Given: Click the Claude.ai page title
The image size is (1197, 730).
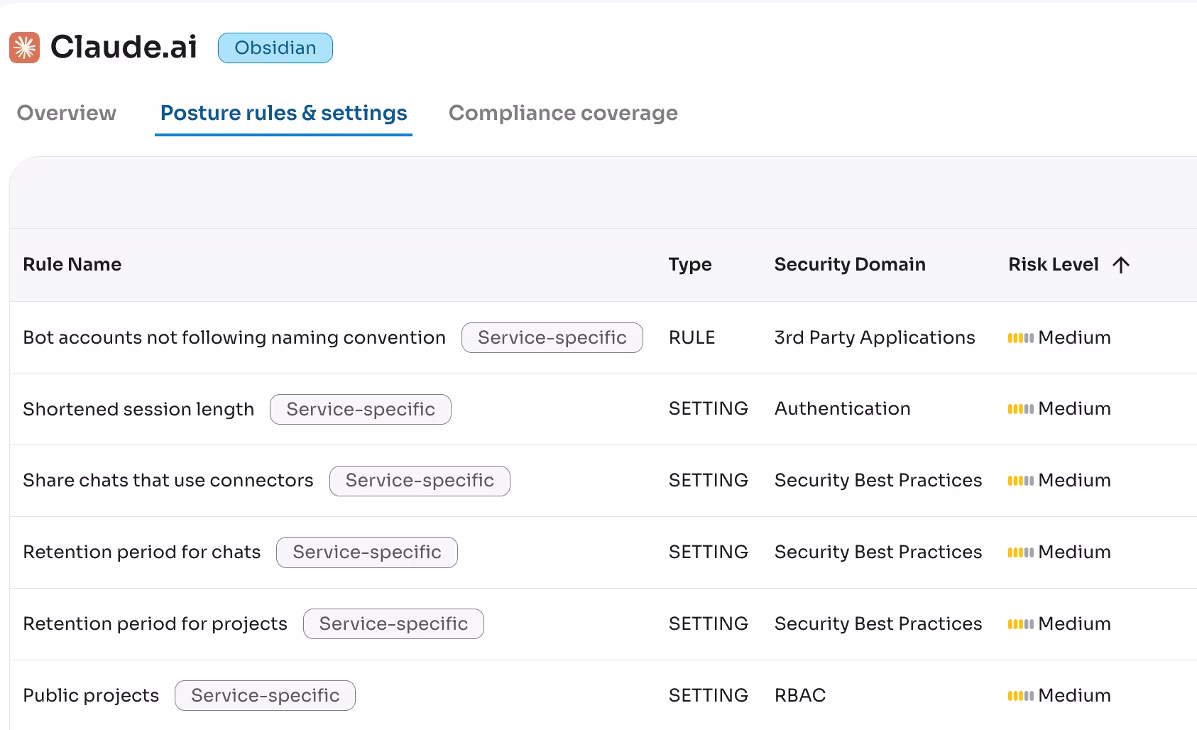Looking at the screenshot, I should pos(124,47).
